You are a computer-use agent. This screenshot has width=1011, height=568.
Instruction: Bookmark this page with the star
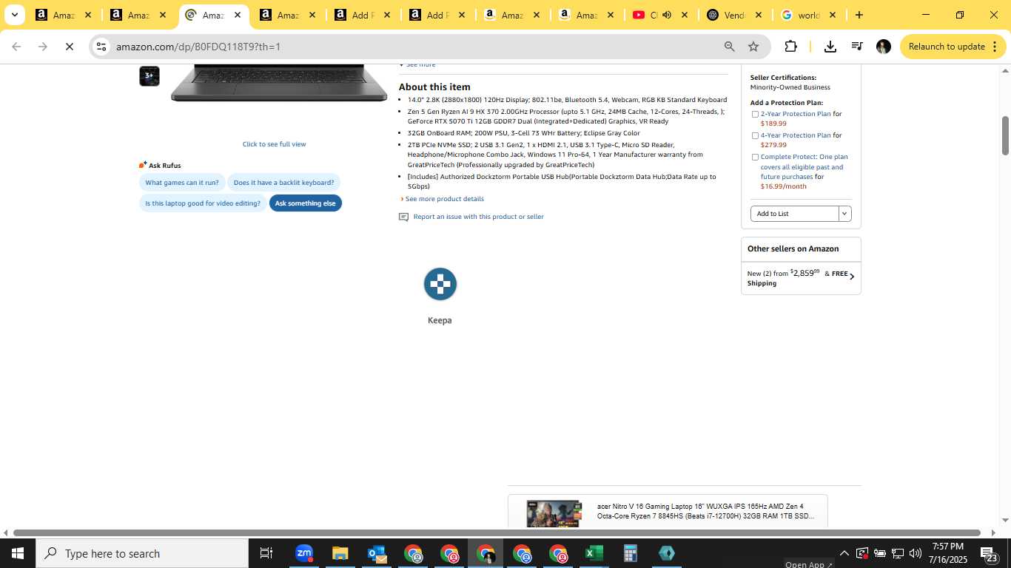click(x=753, y=47)
